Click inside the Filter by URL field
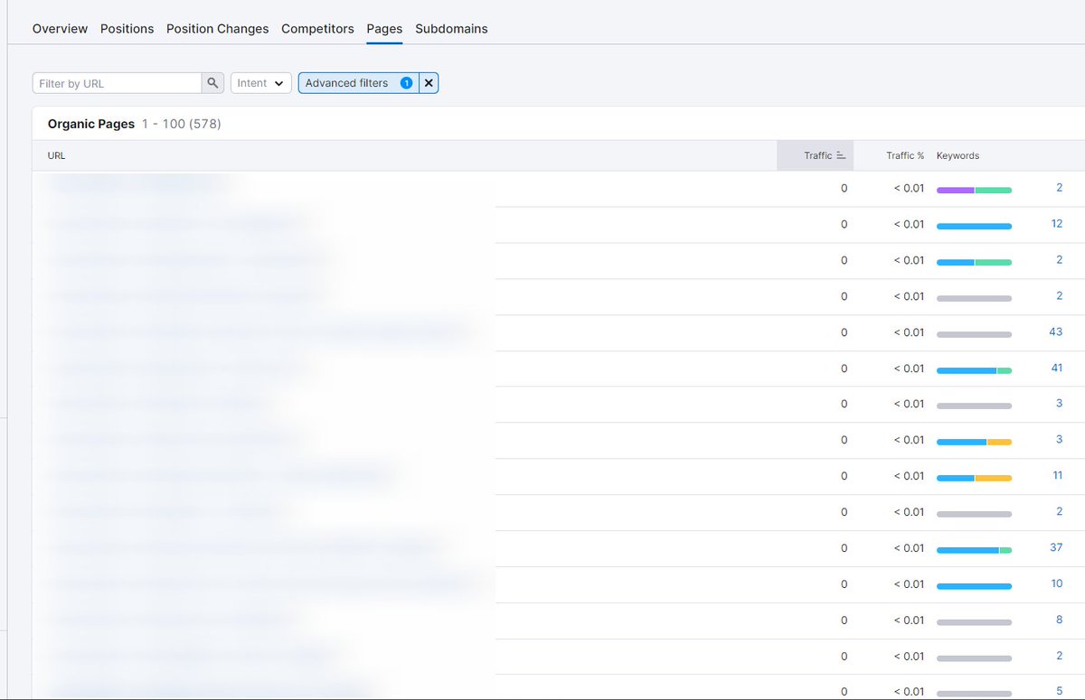 pyautogui.click(x=118, y=82)
